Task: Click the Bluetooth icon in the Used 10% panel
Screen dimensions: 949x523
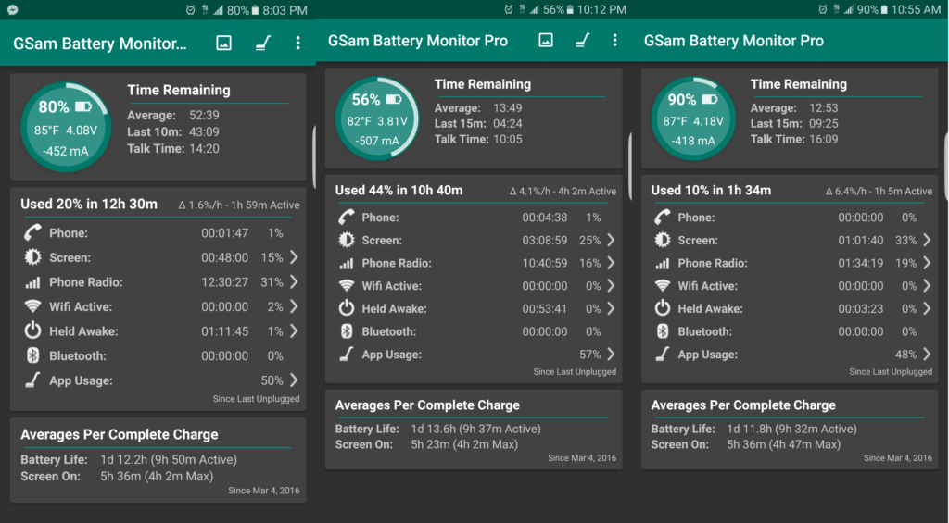Action: 662,331
